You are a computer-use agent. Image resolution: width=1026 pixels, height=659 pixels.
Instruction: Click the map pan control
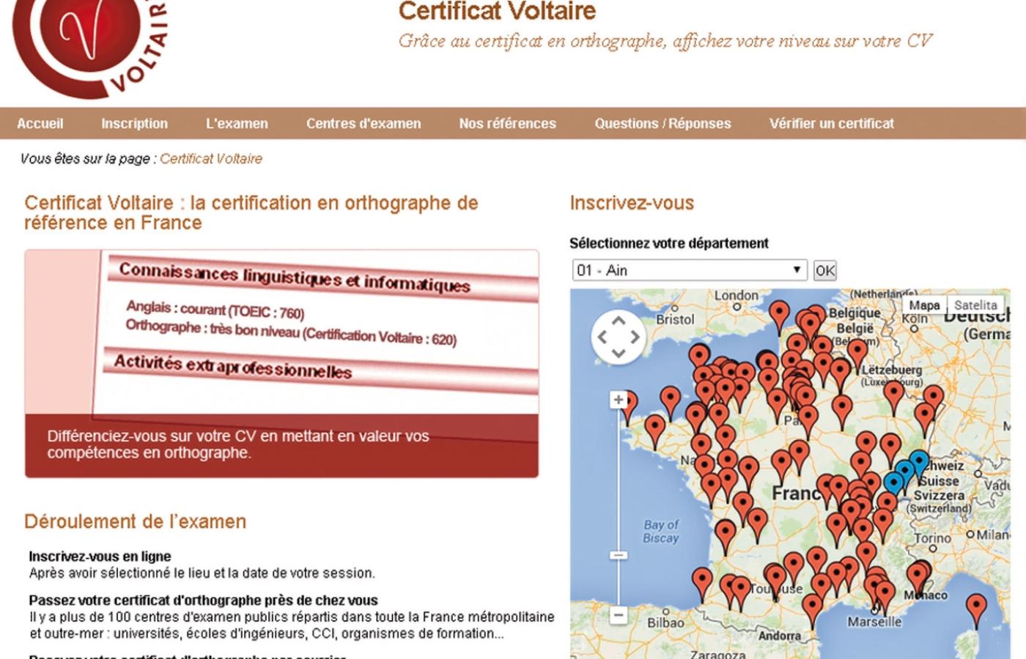(x=619, y=338)
